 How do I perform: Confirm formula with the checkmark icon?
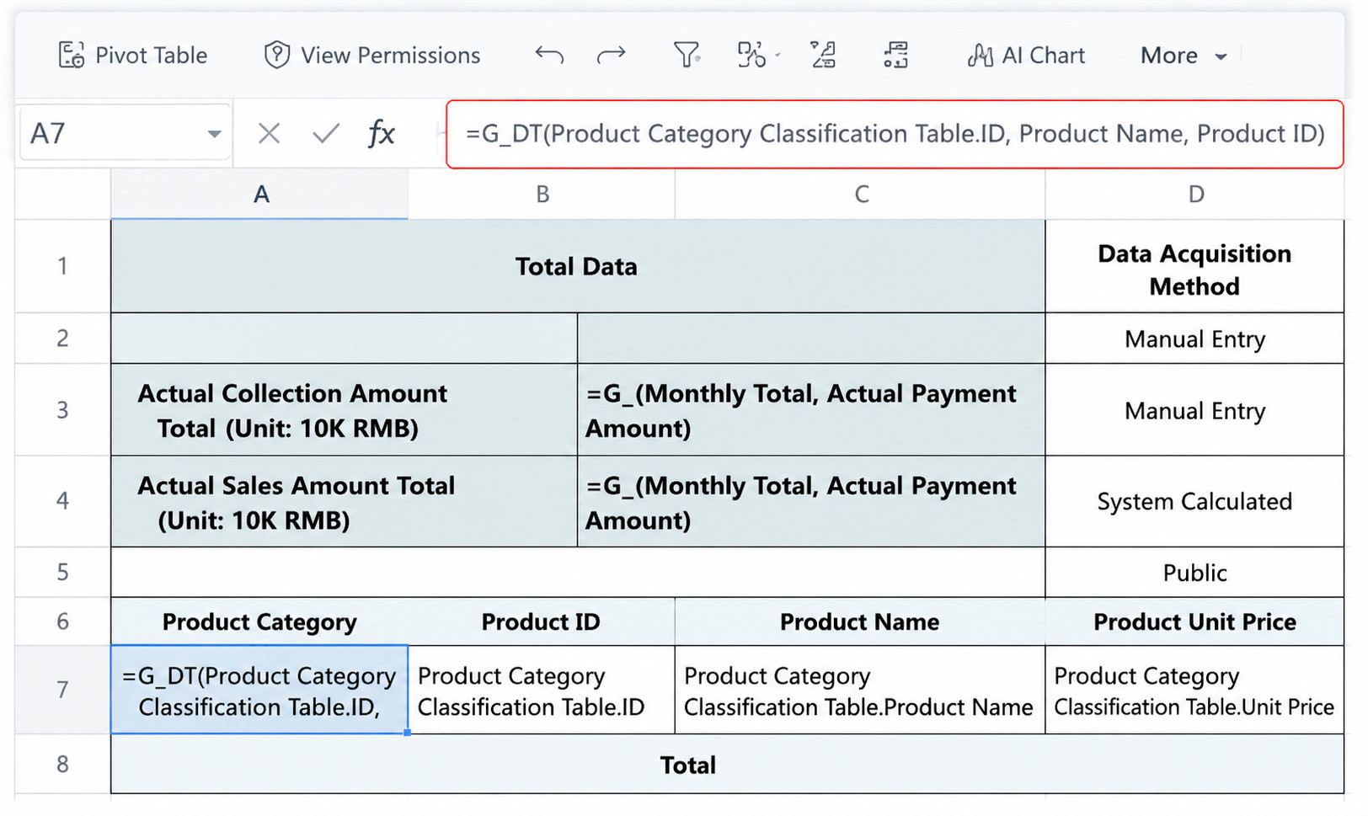coord(325,133)
